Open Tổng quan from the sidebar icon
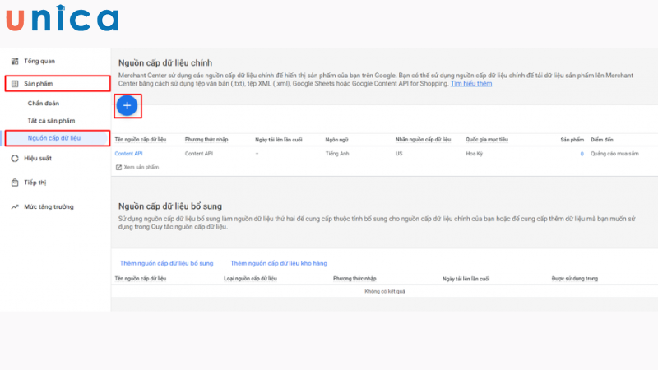 [15, 62]
